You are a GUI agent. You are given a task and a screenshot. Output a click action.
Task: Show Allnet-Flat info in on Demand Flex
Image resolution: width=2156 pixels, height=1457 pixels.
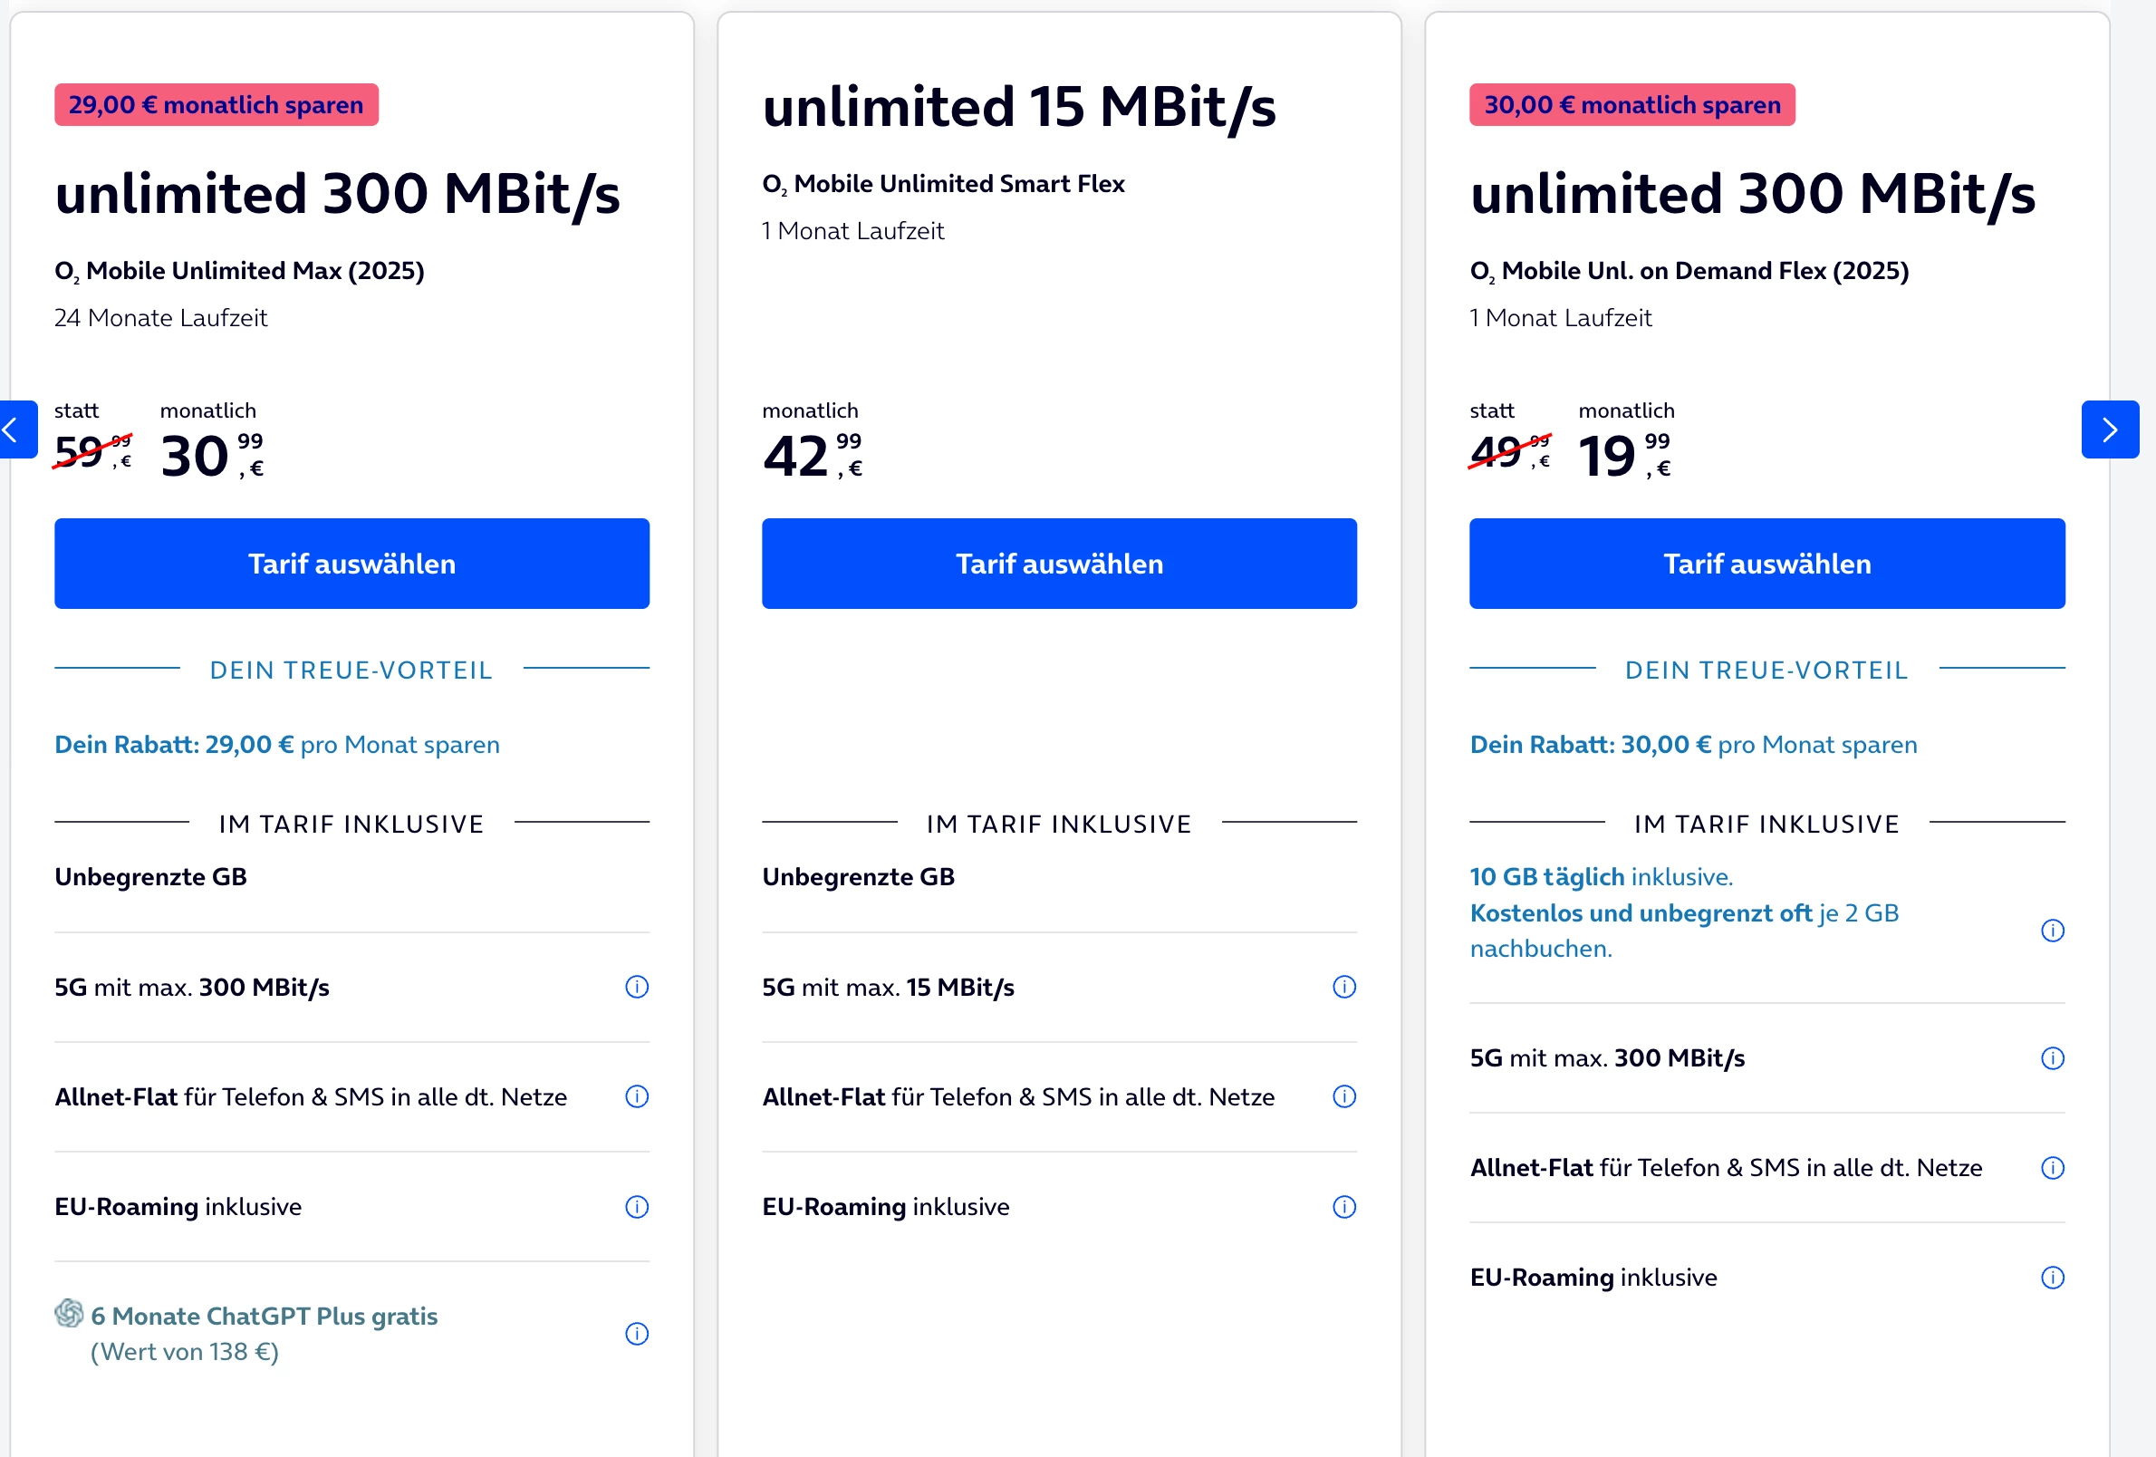[2052, 1167]
